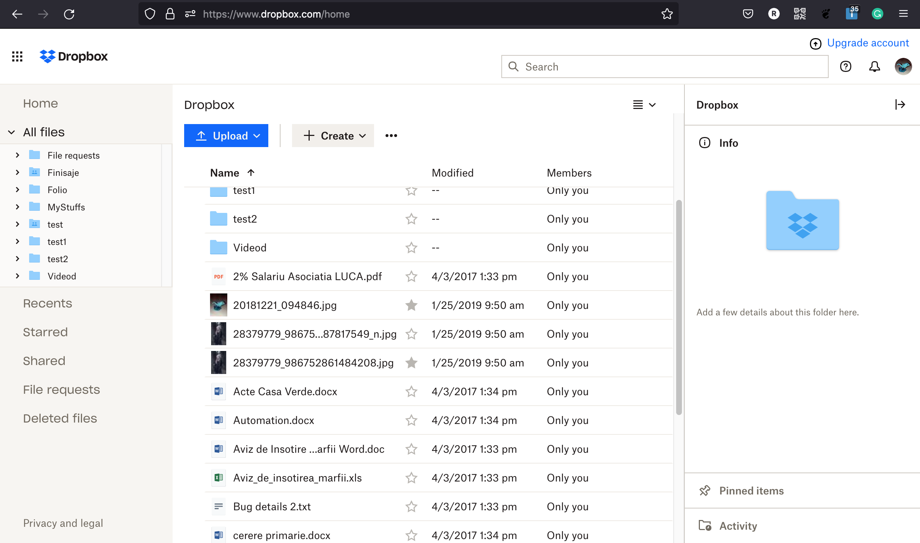This screenshot has width=920, height=543.
Task: Click the account avatar picture
Action: [x=902, y=67]
